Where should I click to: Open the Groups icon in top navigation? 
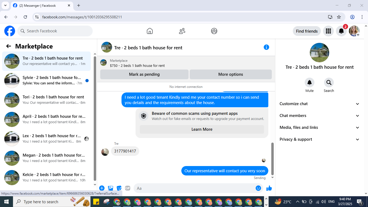[214, 31]
